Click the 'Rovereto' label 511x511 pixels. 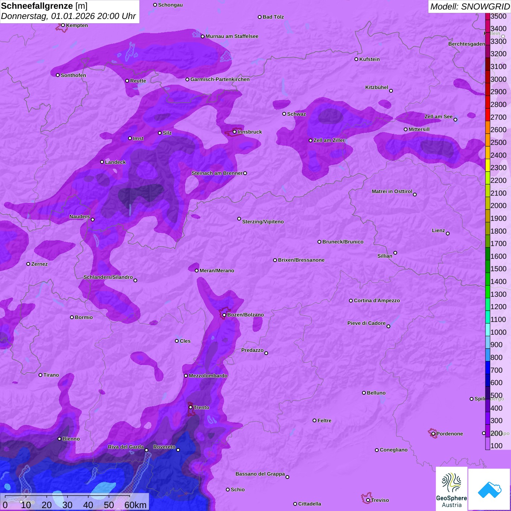click(164, 447)
